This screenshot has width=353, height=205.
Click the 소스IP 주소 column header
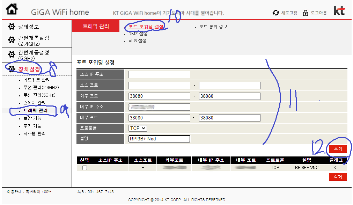pyautogui.click(x=110, y=160)
